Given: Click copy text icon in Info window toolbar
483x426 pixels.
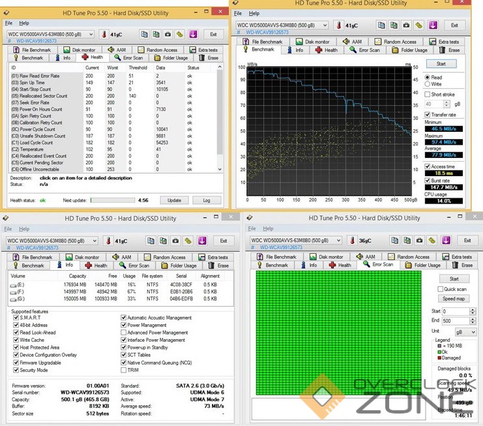Looking at the screenshot, I should [151, 241].
